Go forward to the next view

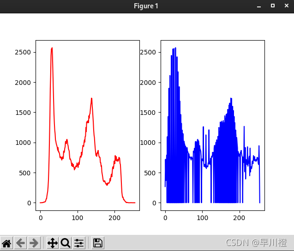click(x=34, y=243)
